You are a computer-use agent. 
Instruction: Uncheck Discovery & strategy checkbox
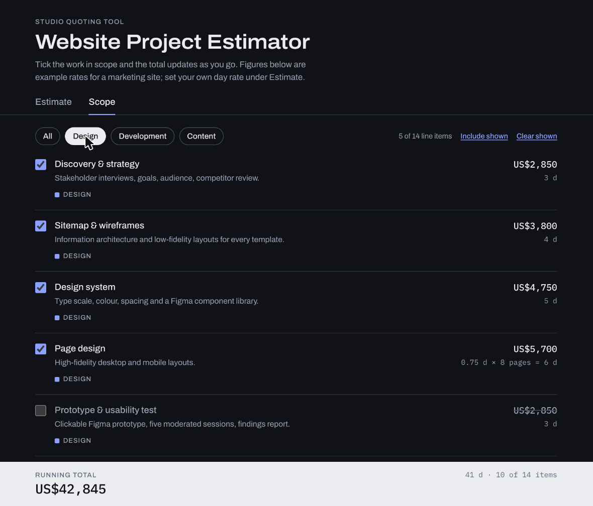41,164
